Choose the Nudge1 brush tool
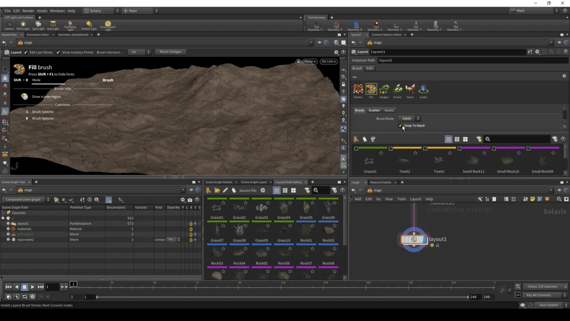 click(384, 89)
